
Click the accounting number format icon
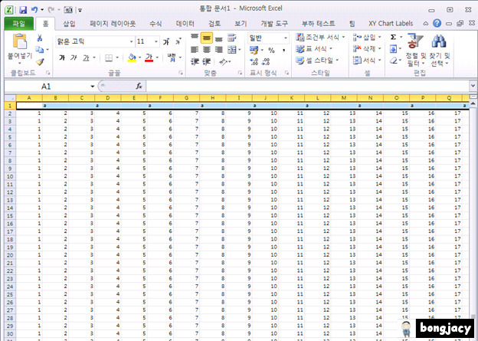pyautogui.click(x=254, y=50)
